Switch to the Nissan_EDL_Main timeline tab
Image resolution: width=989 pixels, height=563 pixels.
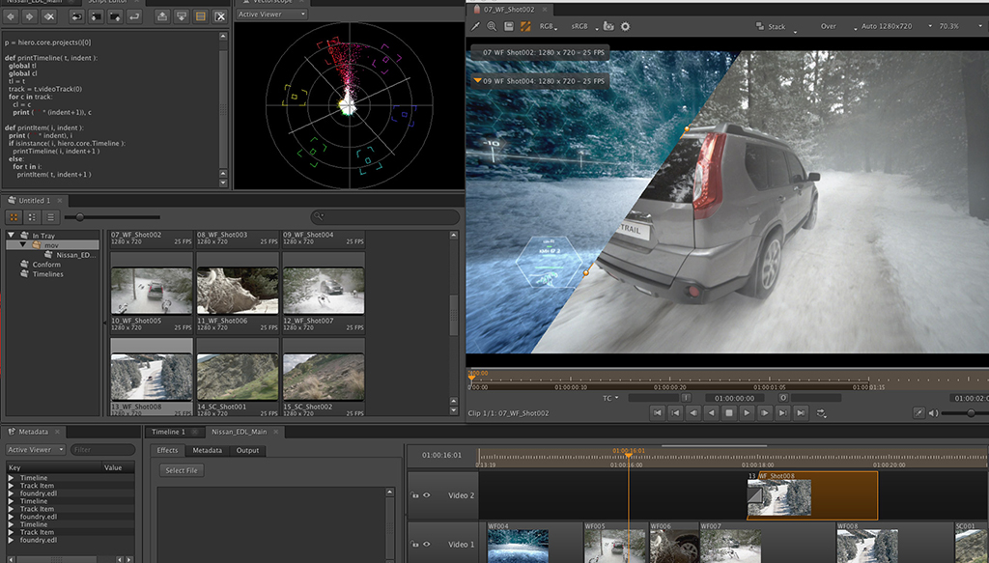[x=238, y=432]
